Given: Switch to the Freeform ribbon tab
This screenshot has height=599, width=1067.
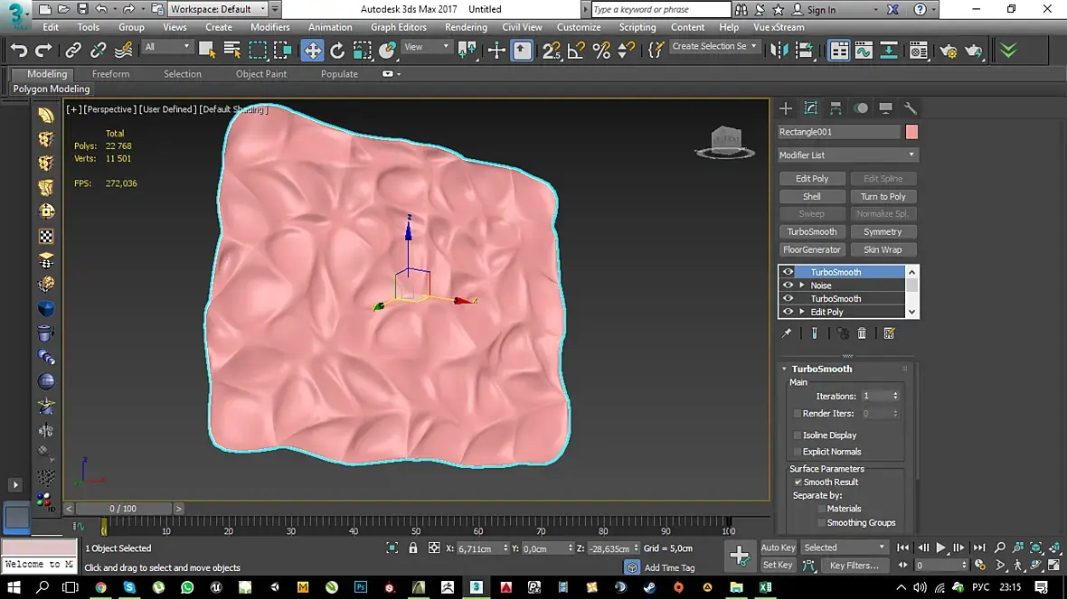Looking at the screenshot, I should (110, 74).
